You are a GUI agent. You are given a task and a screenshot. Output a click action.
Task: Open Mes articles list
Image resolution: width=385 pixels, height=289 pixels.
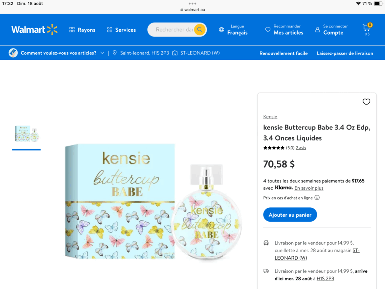(288, 32)
